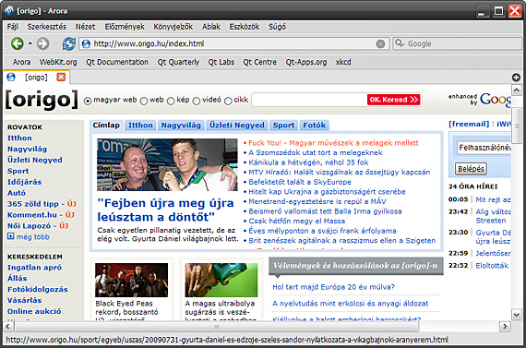Switch to the Címlap page tab
526x348 pixels.
106,126
